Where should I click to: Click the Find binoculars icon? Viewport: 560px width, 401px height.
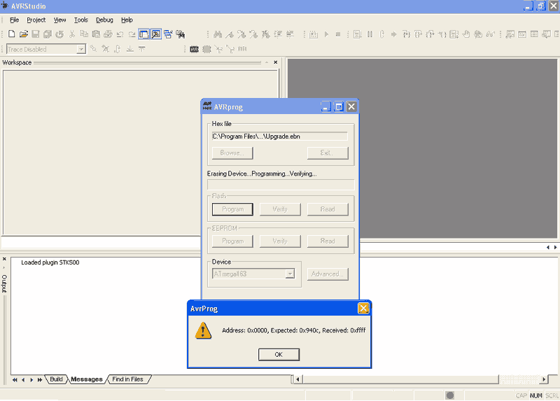pos(218,34)
